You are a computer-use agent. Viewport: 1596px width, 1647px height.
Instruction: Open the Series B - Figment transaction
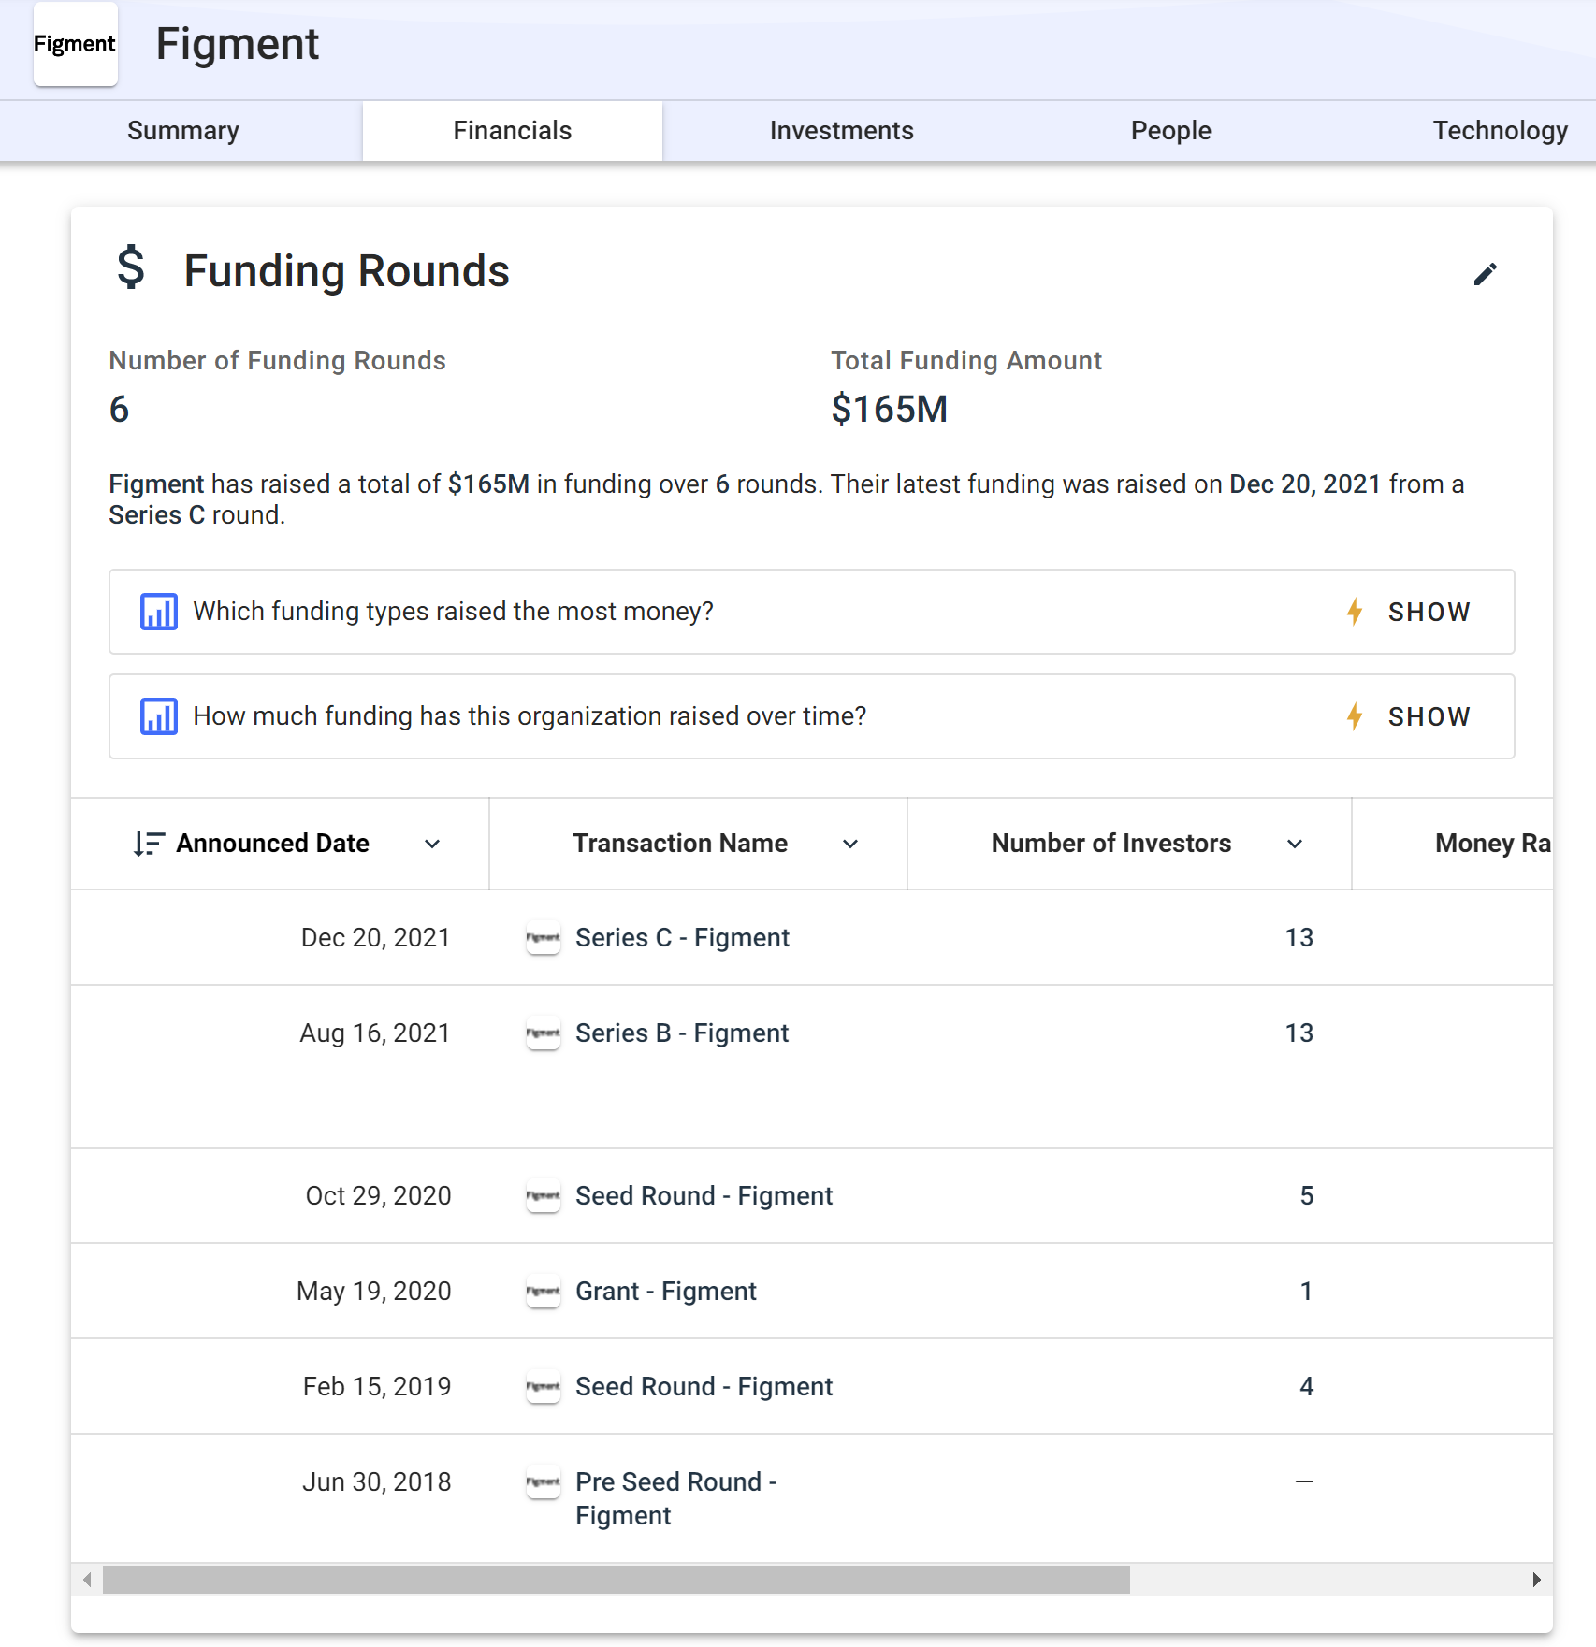click(681, 1033)
